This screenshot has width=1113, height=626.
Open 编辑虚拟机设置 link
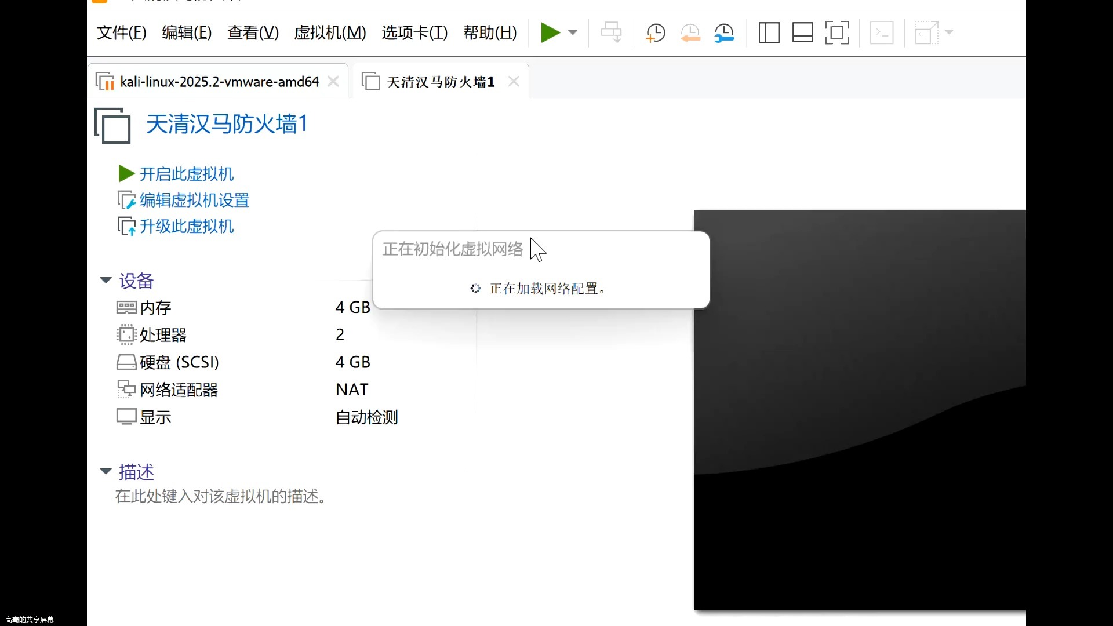[x=194, y=200]
